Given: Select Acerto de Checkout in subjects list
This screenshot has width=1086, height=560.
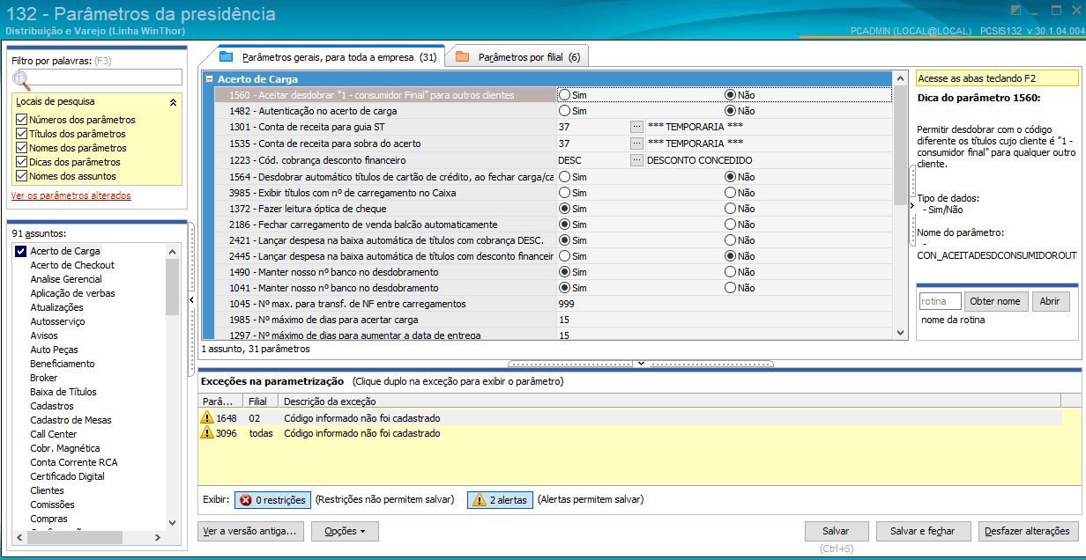Looking at the screenshot, I should (x=72, y=265).
